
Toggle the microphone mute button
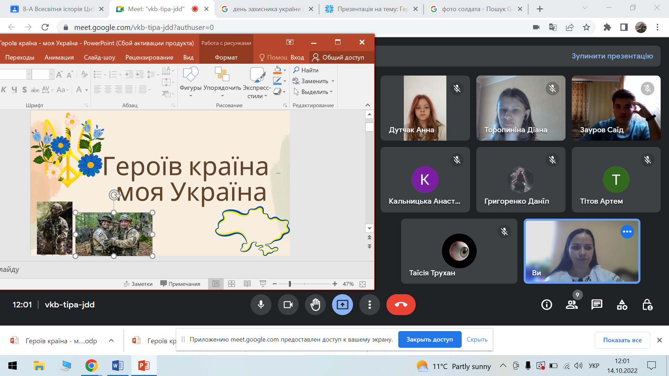click(261, 305)
